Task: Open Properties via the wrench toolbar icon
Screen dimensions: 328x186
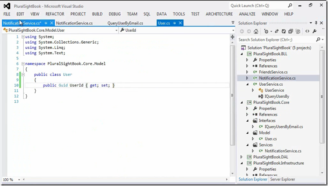Action: click(x=314, y=31)
